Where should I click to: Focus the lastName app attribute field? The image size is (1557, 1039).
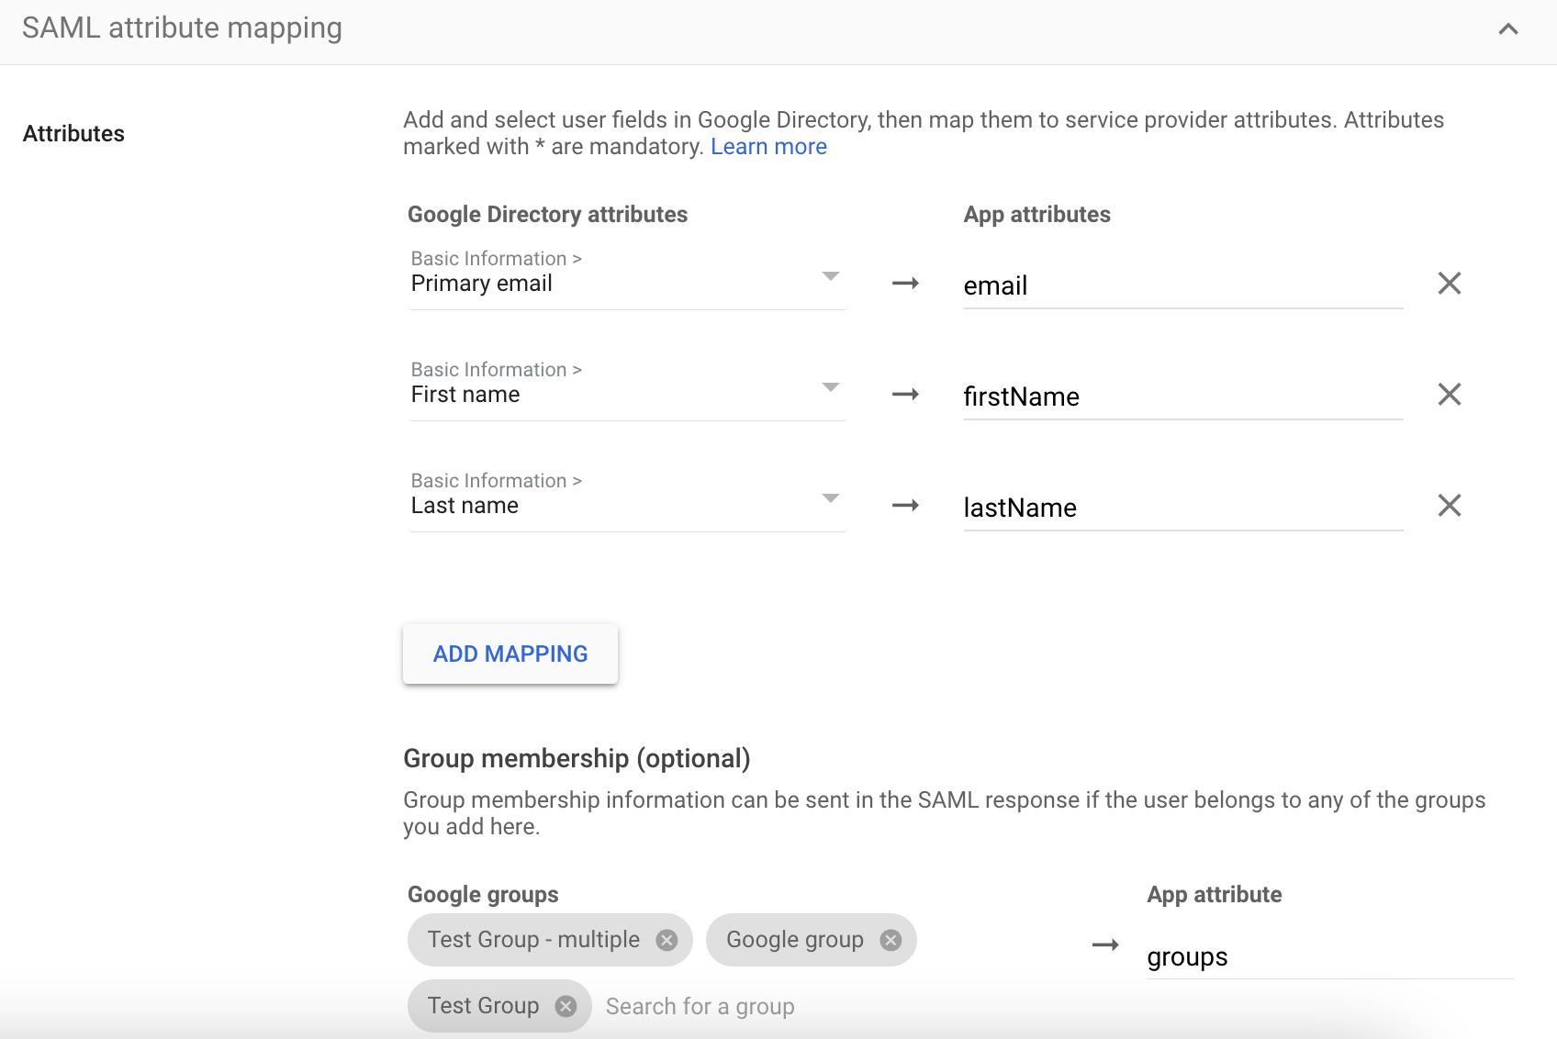tap(1182, 508)
